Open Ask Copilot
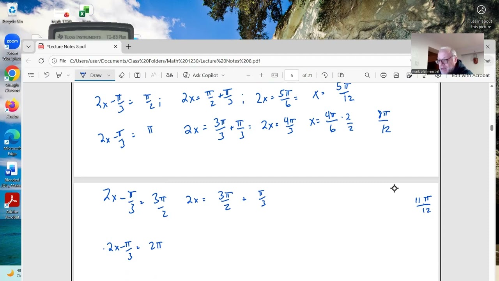This screenshot has height=281, width=499. click(x=200, y=75)
